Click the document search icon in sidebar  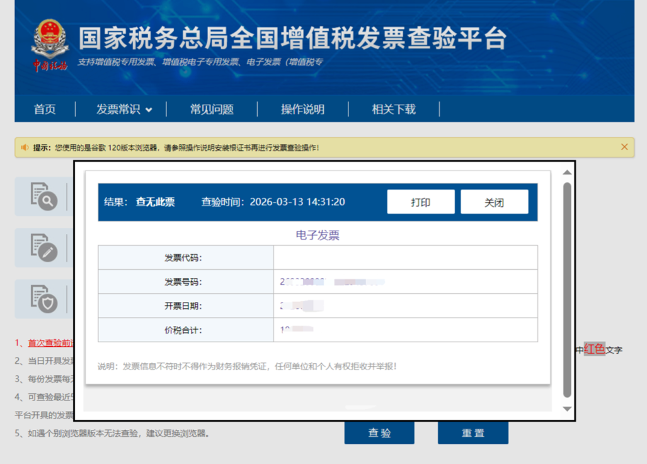[43, 196]
